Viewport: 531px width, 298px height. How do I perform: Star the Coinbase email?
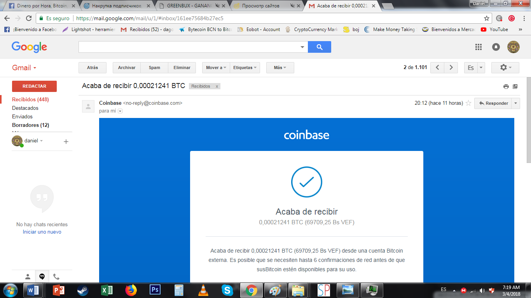pyautogui.click(x=468, y=103)
